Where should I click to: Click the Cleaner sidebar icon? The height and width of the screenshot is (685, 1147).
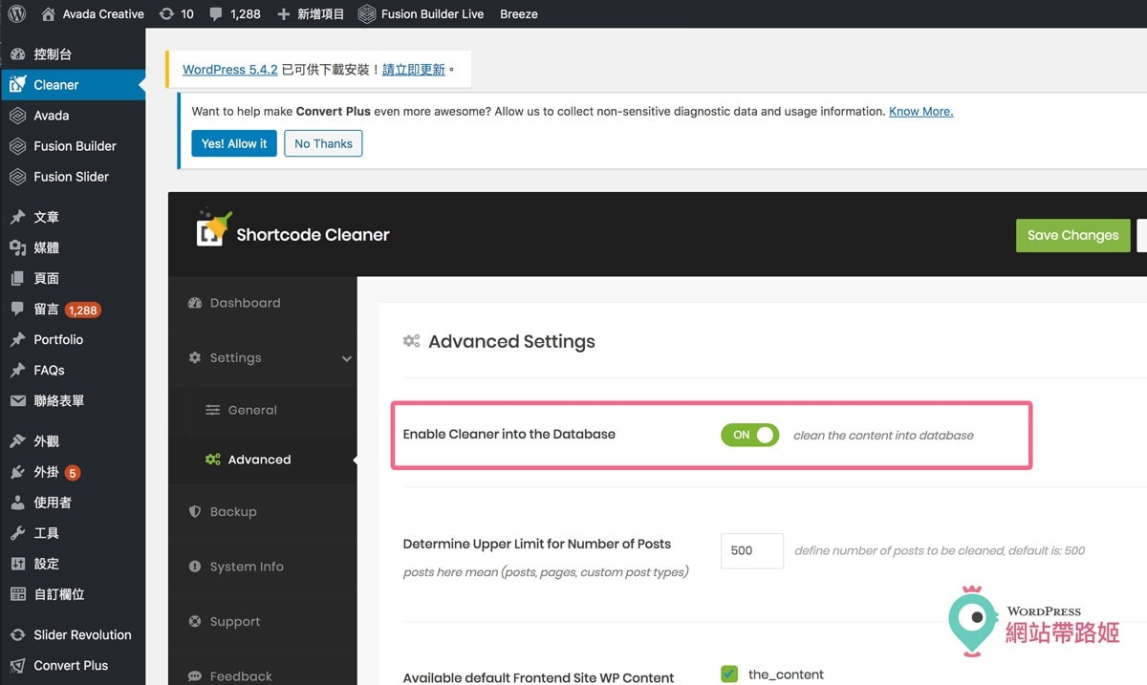pos(17,85)
